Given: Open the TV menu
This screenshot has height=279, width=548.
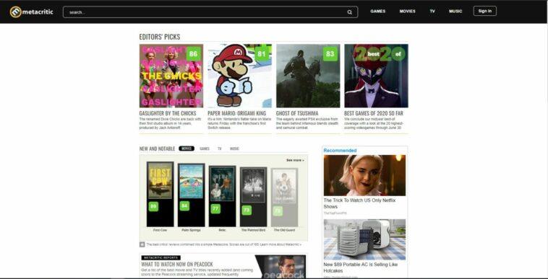Looking at the screenshot, I should (x=432, y=11).
